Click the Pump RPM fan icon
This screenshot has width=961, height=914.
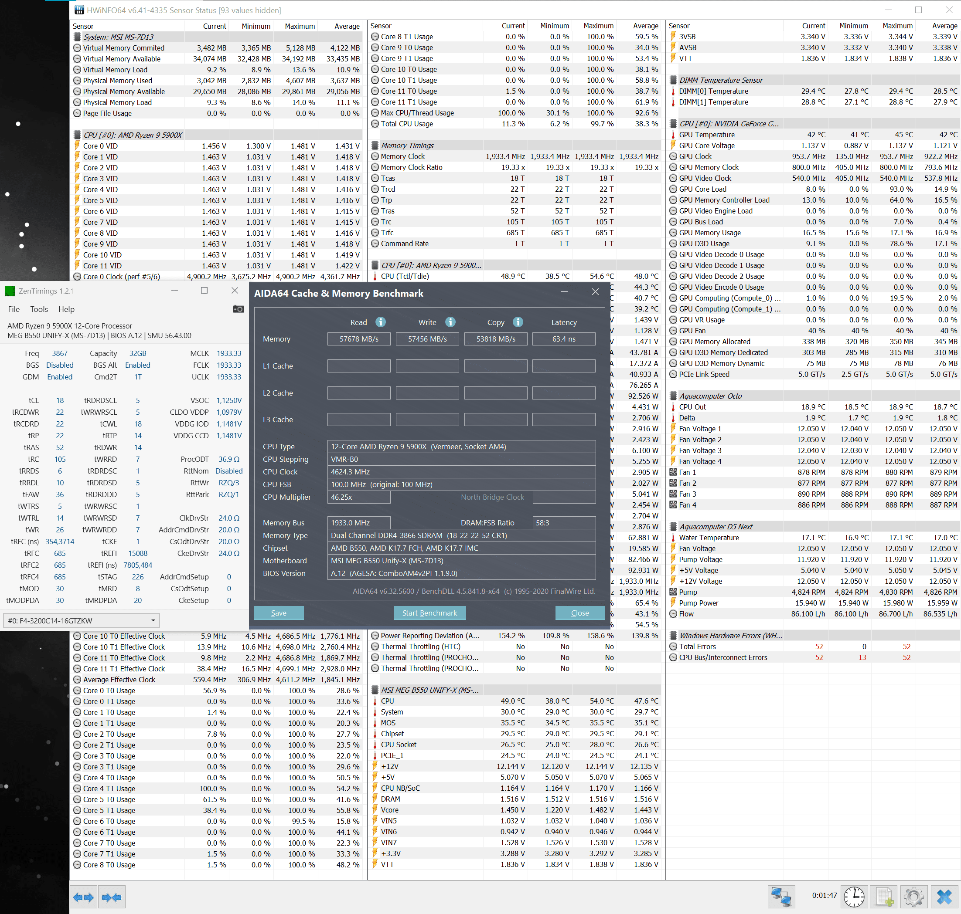point(673,592)
